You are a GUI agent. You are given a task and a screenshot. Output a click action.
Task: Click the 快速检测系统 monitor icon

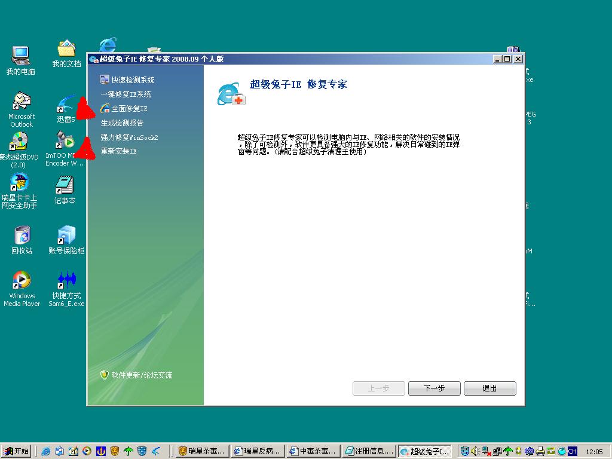coord(104,79)
